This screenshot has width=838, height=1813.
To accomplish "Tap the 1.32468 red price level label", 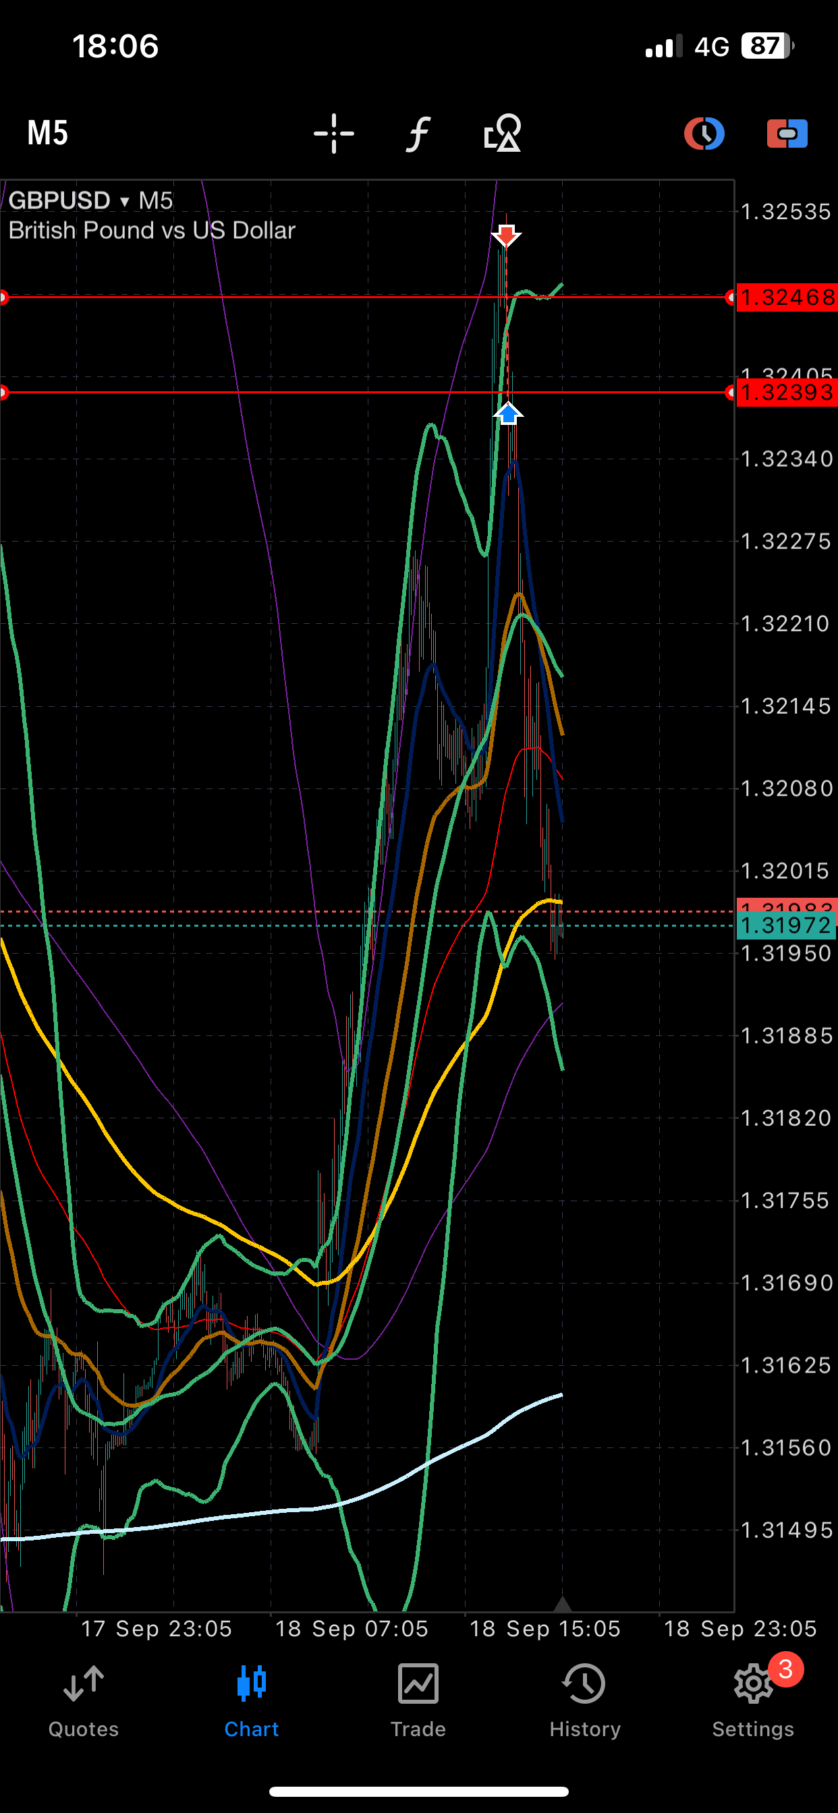I will click(x=787, y=297).
